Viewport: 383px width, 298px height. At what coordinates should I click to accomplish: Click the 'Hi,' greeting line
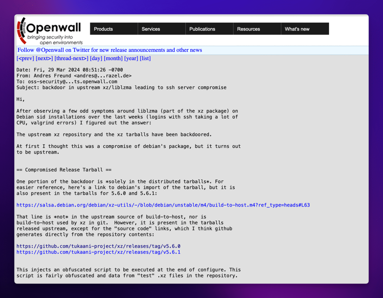(21, 99)
